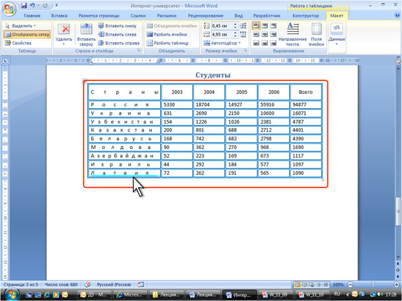Click Distribute Columns evenly icon

click(x=243, y=34)
